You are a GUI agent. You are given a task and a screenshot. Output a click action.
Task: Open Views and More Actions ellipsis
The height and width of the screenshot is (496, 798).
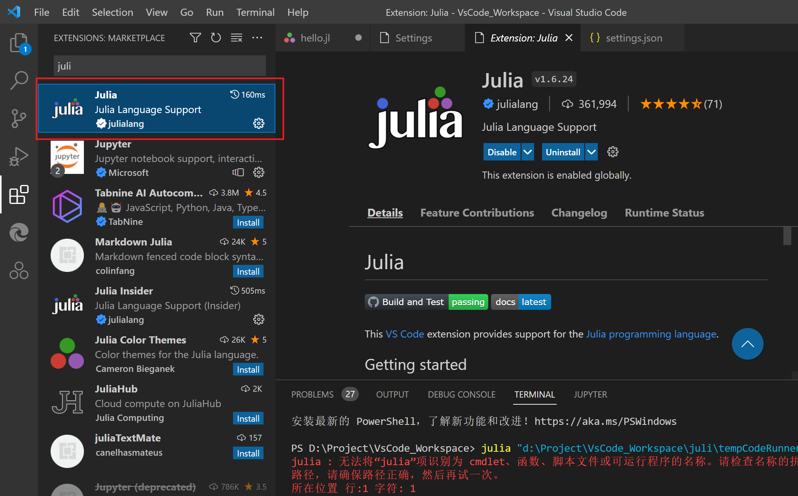(257, 38)
